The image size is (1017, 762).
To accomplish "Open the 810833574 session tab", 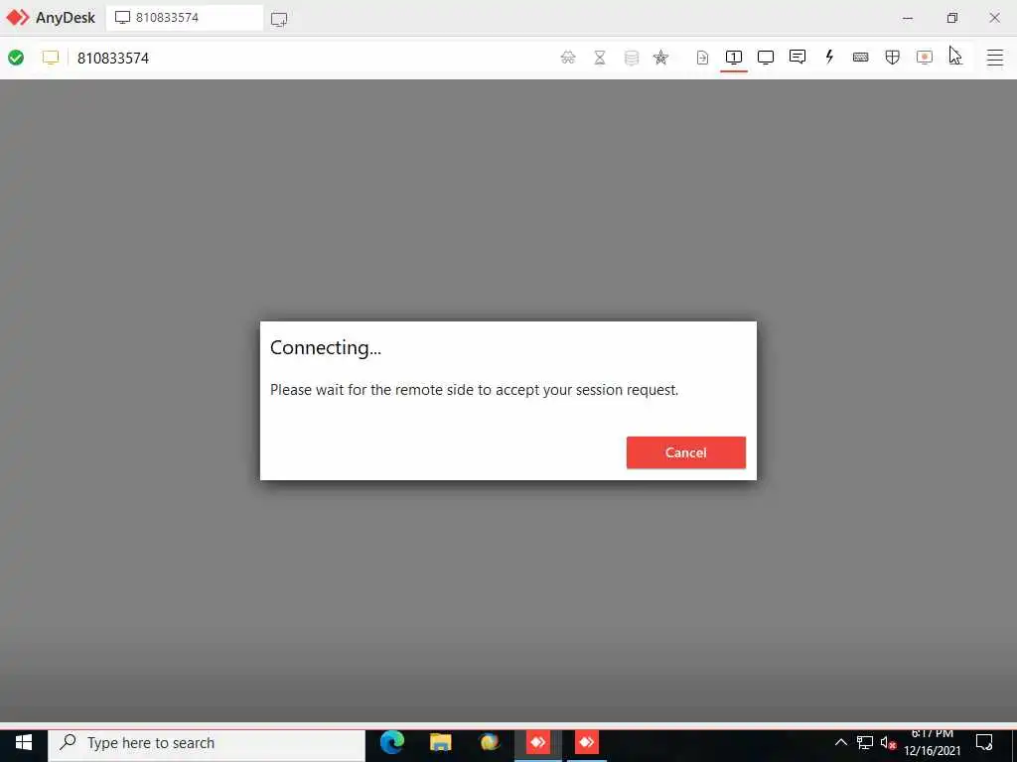I will pyautogui.click(x=184, y=18).
